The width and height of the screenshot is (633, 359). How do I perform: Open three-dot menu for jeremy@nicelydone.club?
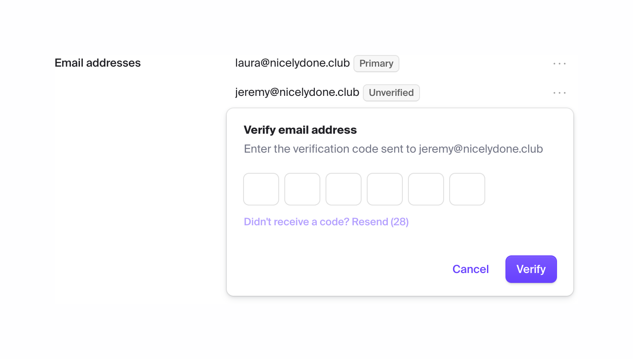pos(559,93)
